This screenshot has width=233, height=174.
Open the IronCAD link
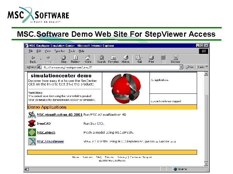point(44,123)
